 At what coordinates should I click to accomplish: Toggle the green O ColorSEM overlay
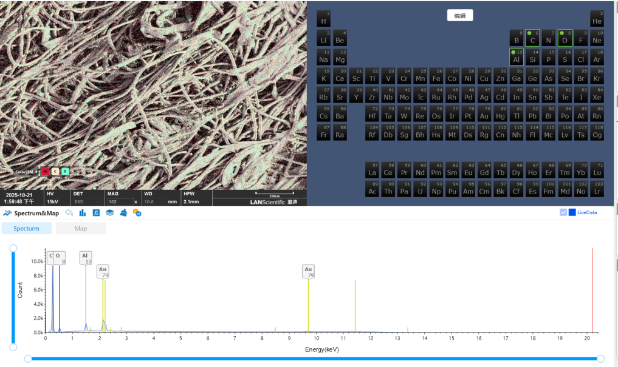click(65, 172)
